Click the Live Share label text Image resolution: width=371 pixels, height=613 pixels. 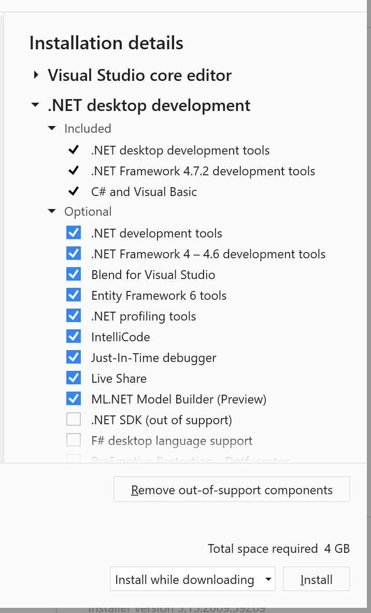(119, 379)
